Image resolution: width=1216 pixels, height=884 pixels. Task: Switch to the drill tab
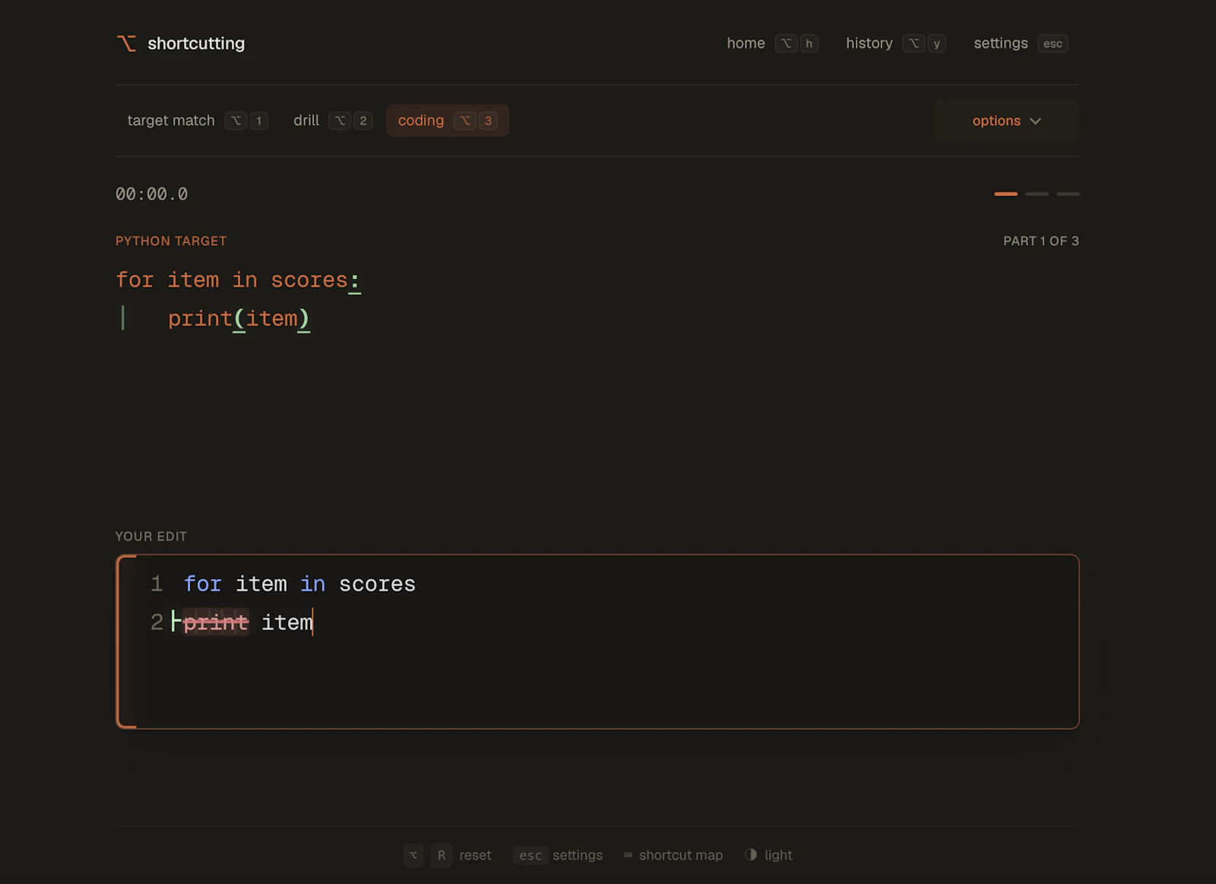point(332,120)
